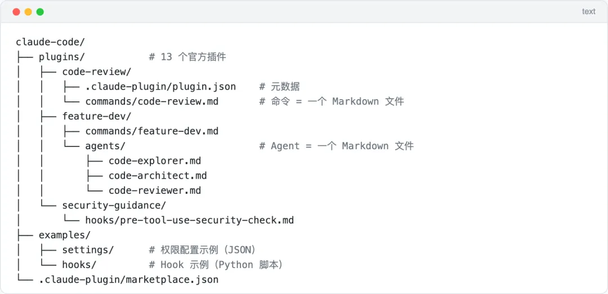Click the "text" language label

coord(588,12)
